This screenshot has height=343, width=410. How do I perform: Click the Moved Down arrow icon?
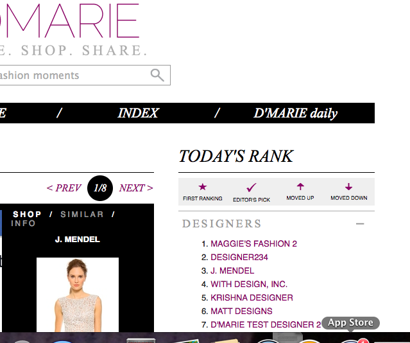coord(348,187)
